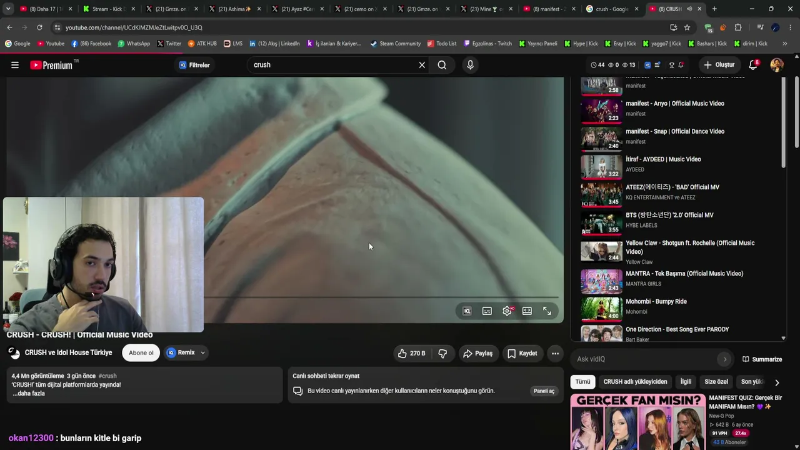The height and width of the screenshot is (450, 800).
Task: Select the Tümü filter chip
Action: 582,382
